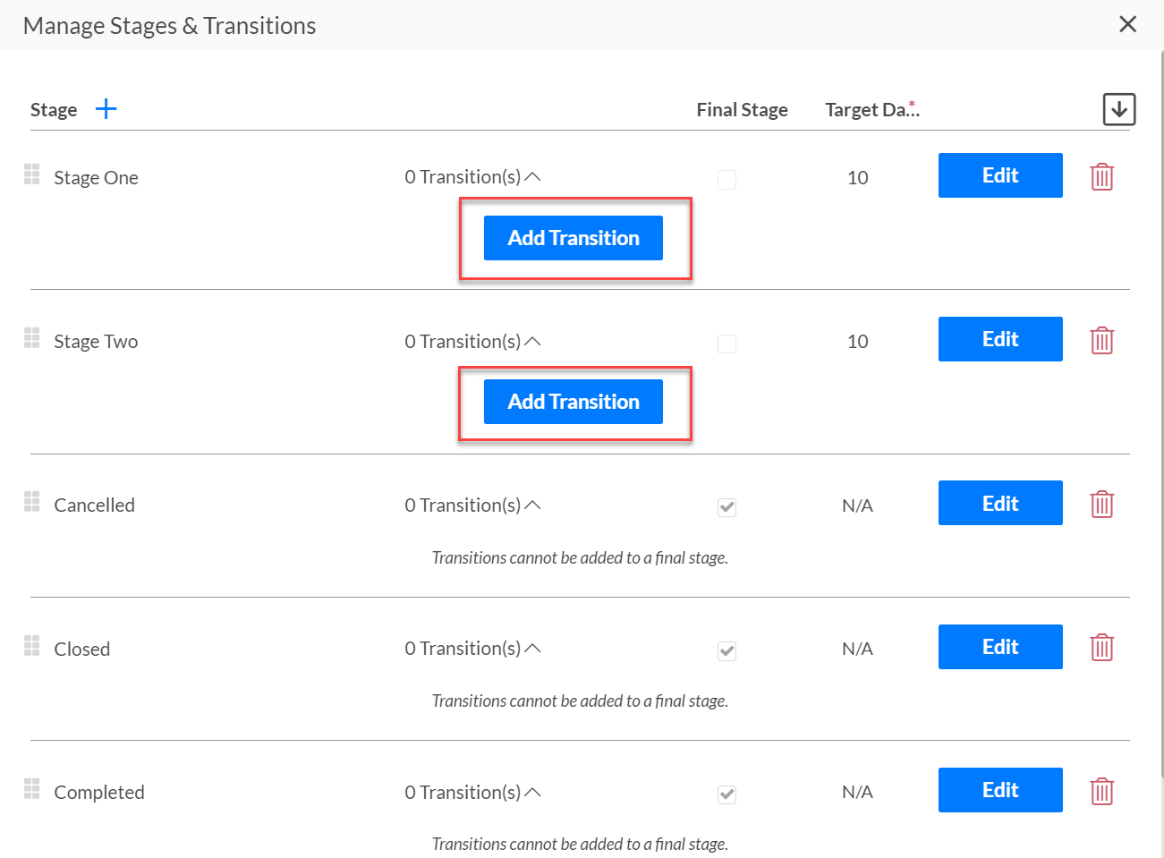Viewport: 1164px width, 858px height.
Task: Click the Cancelled row drag handle
Action: pos(32,501)
